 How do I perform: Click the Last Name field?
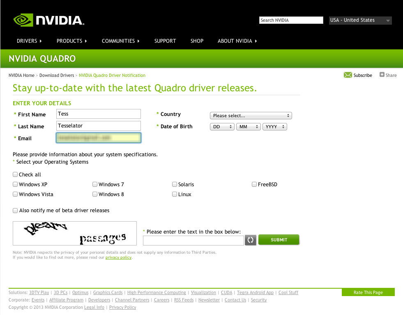pyautogui.click(x=99, y=126)
